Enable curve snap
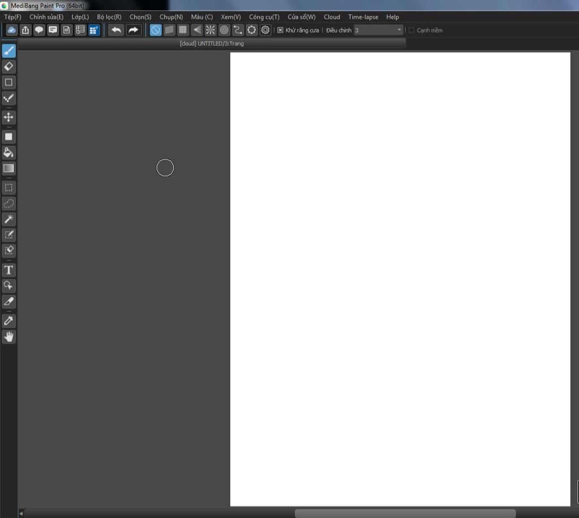 coord(238,30)
